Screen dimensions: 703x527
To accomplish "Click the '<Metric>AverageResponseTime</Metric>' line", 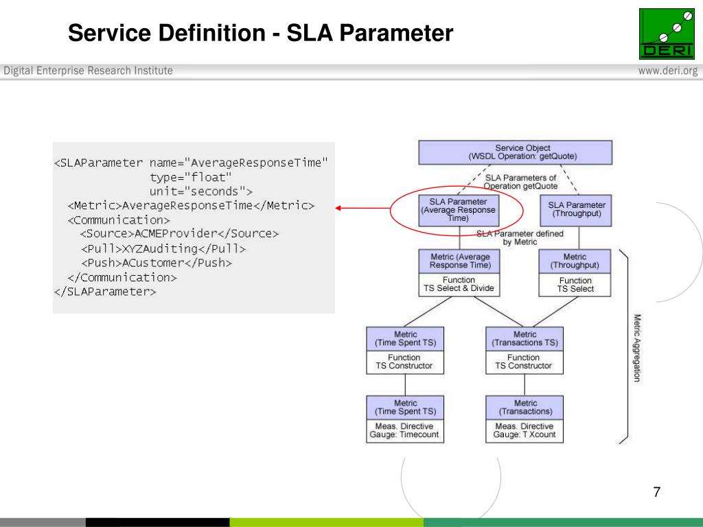I will click(x=191, y=206).
